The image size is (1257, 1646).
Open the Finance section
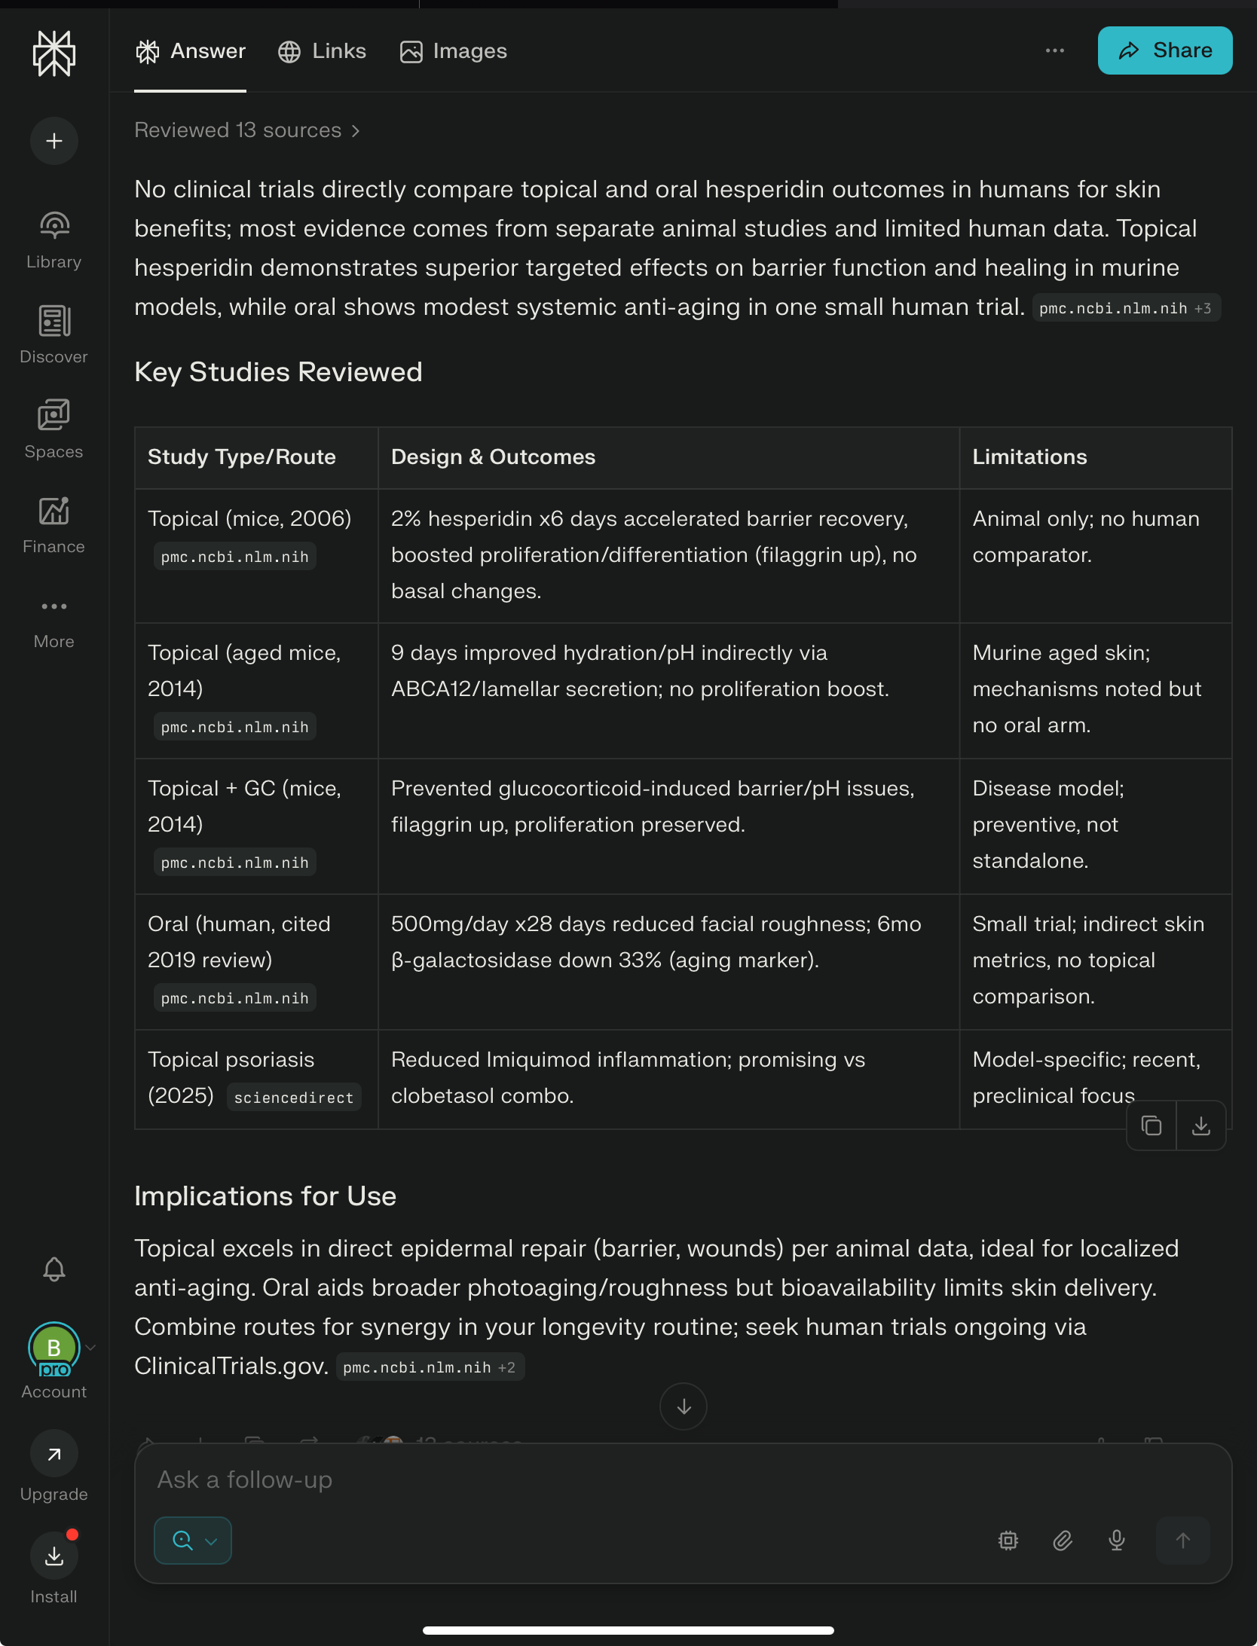54,524
